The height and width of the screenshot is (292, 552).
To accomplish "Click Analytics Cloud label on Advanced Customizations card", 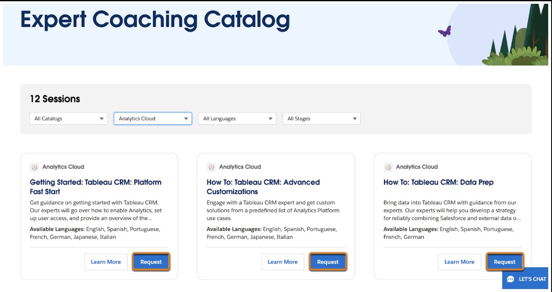I will [240, 167].
